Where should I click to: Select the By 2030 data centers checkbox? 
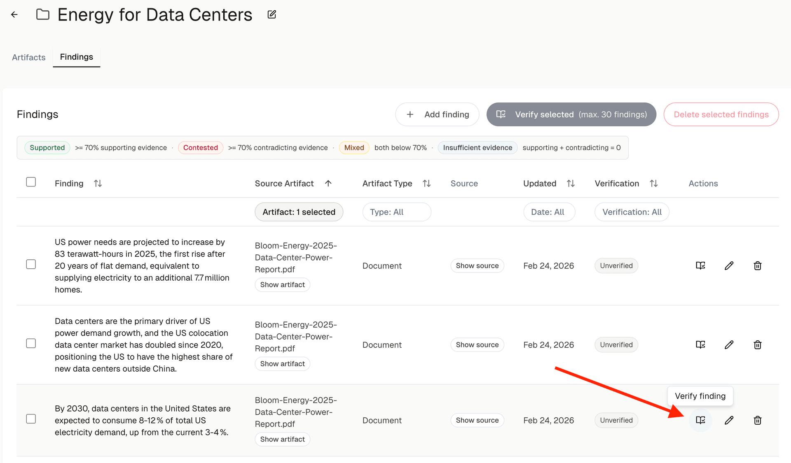(x=31, y=419)
